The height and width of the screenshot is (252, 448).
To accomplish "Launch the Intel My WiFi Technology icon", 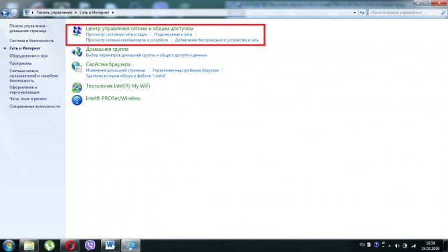I will [77, 88].
